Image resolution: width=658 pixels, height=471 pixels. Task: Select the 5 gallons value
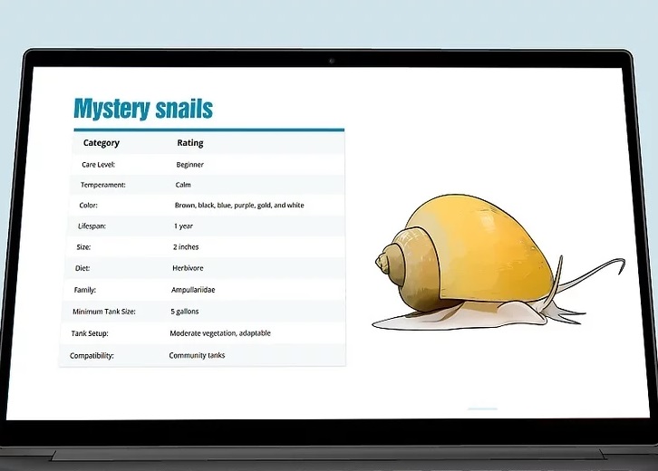point(185,312)
